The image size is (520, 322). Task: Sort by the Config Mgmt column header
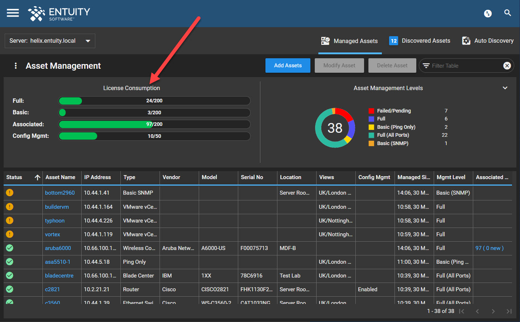coord(374,177)
